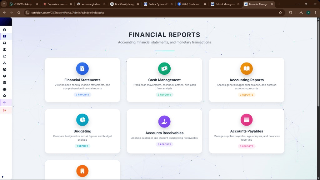Click the orange Accounting Reports book icon

pos(247,68)
